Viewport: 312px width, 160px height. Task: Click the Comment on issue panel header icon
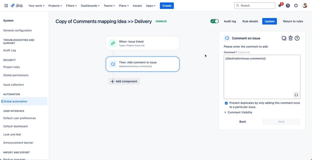click(x=227, y=38)
